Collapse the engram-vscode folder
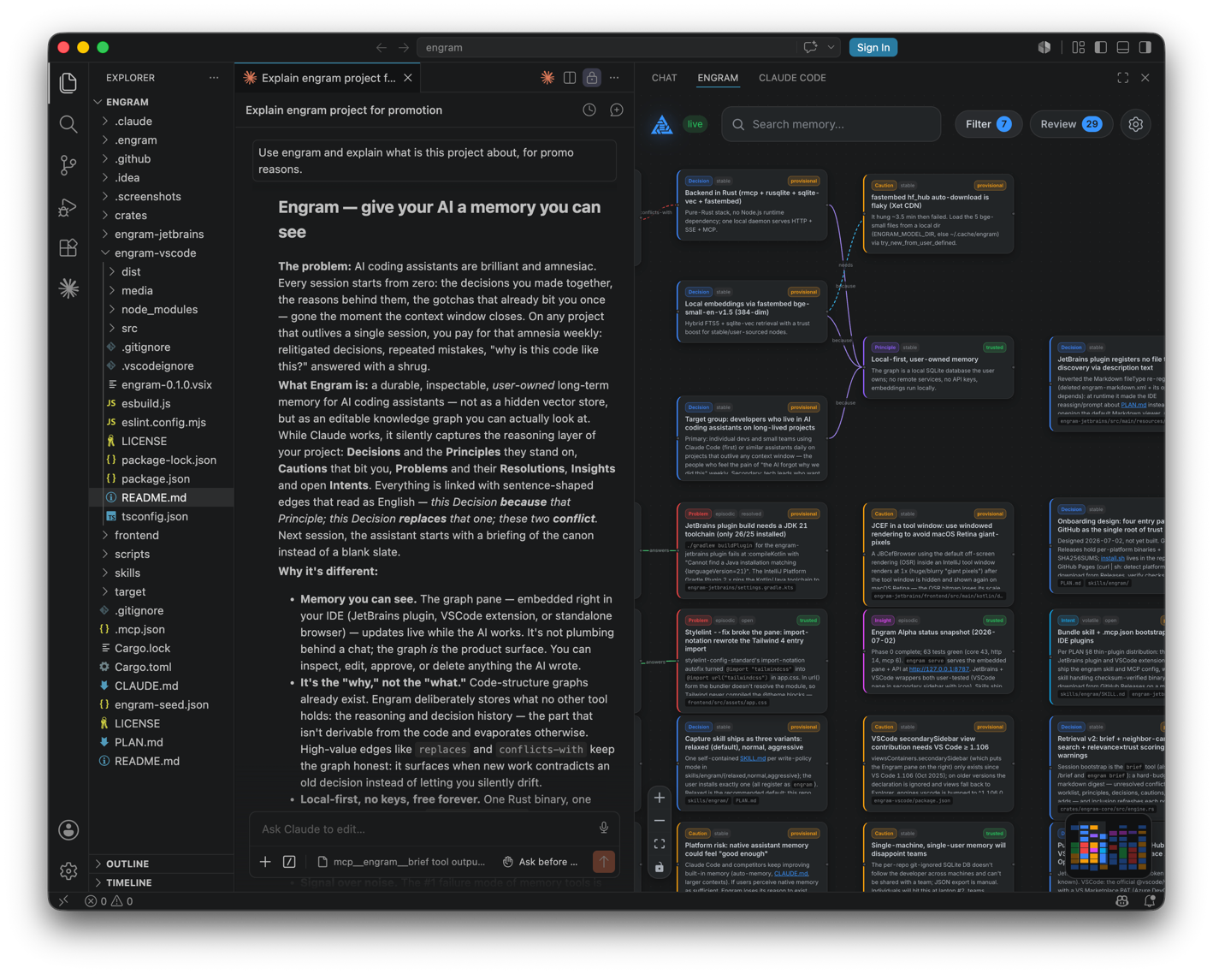 coord(162,253)
